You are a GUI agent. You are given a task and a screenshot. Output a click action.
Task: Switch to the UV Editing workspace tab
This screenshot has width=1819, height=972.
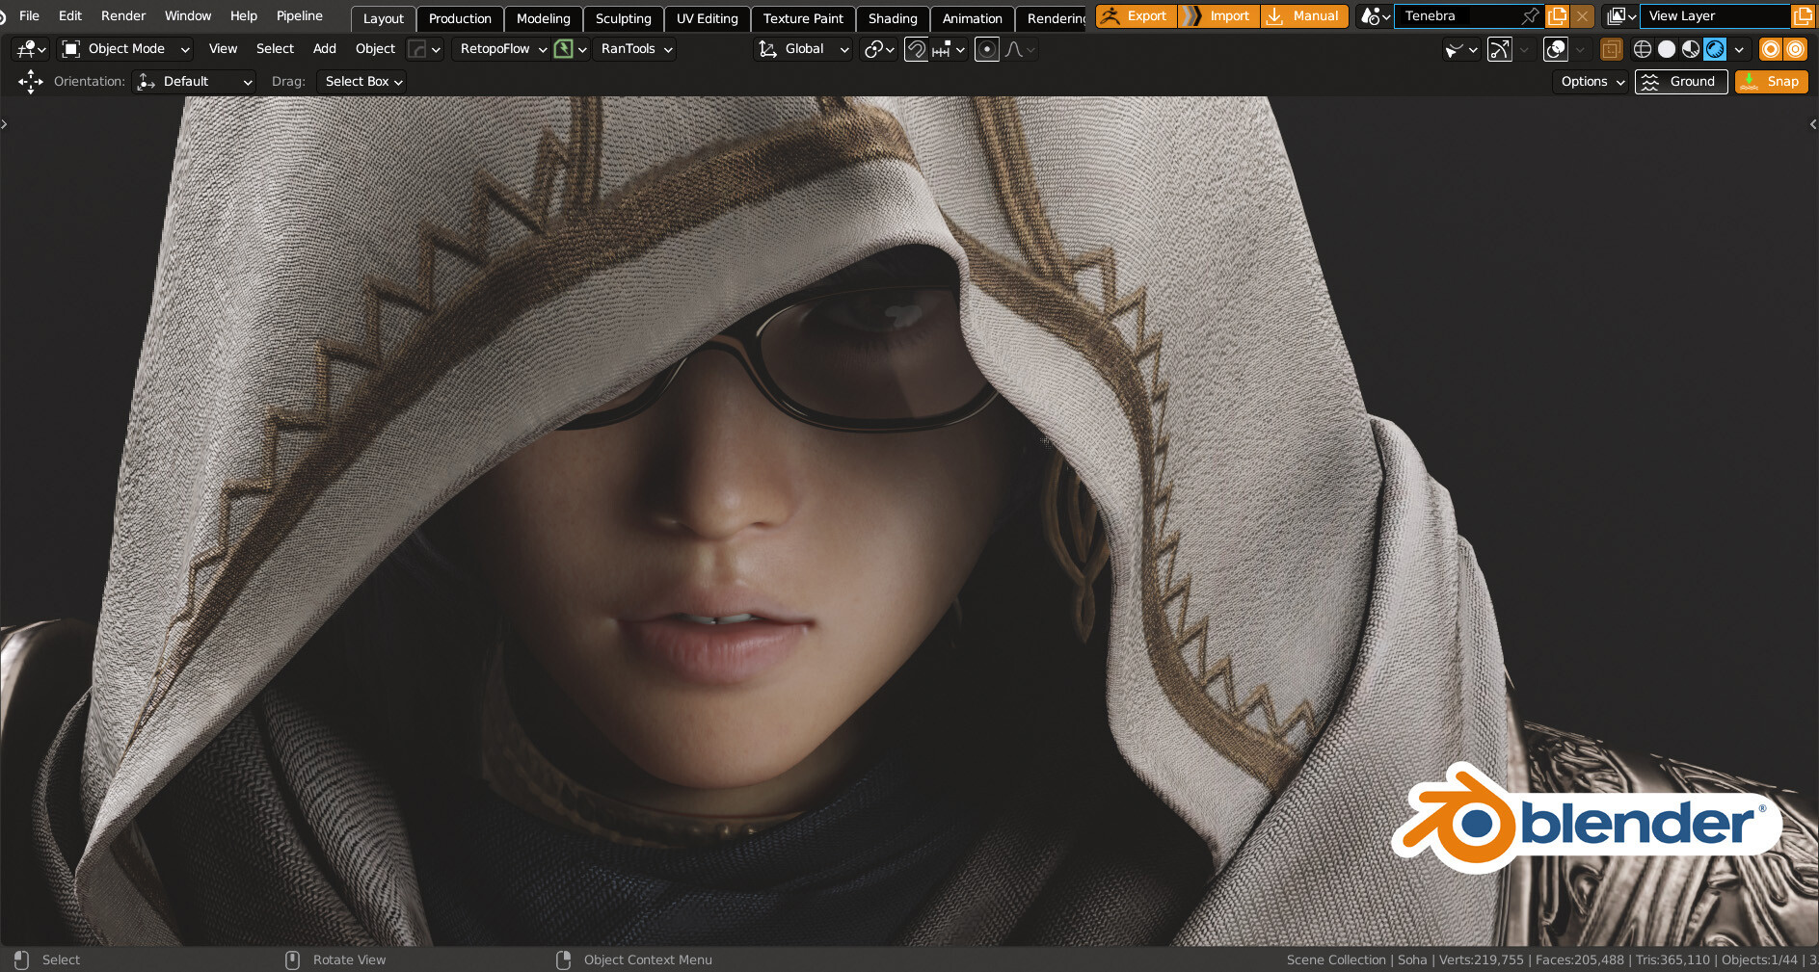707,19
